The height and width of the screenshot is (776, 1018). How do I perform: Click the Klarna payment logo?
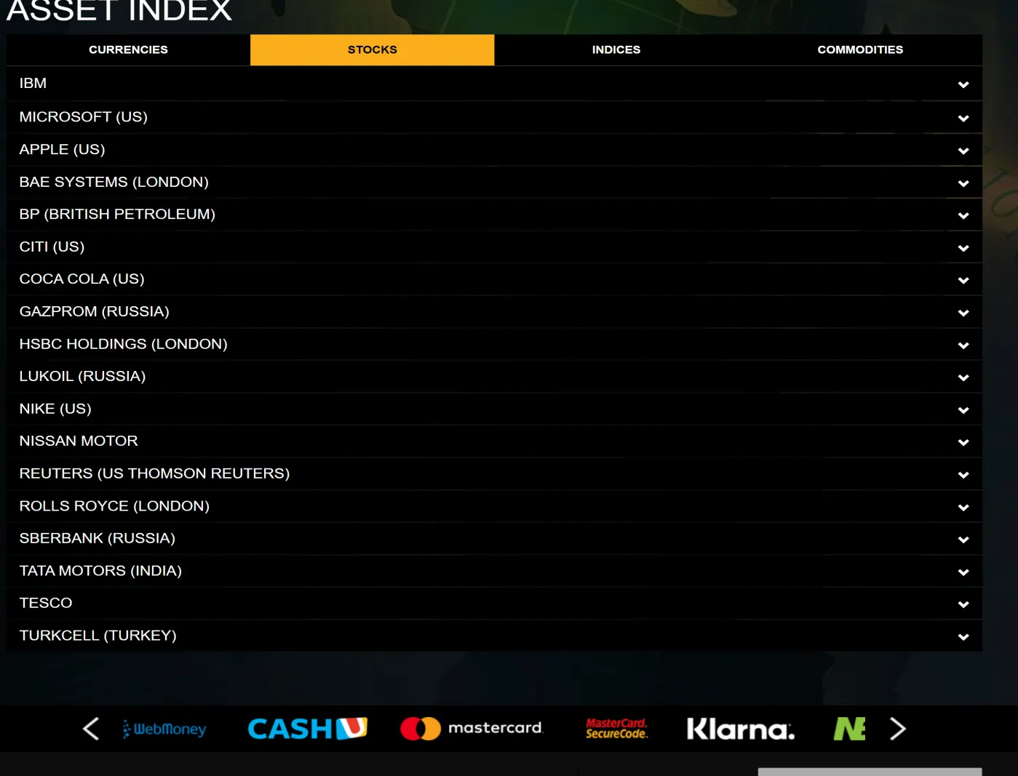click(x=741, y=729)
